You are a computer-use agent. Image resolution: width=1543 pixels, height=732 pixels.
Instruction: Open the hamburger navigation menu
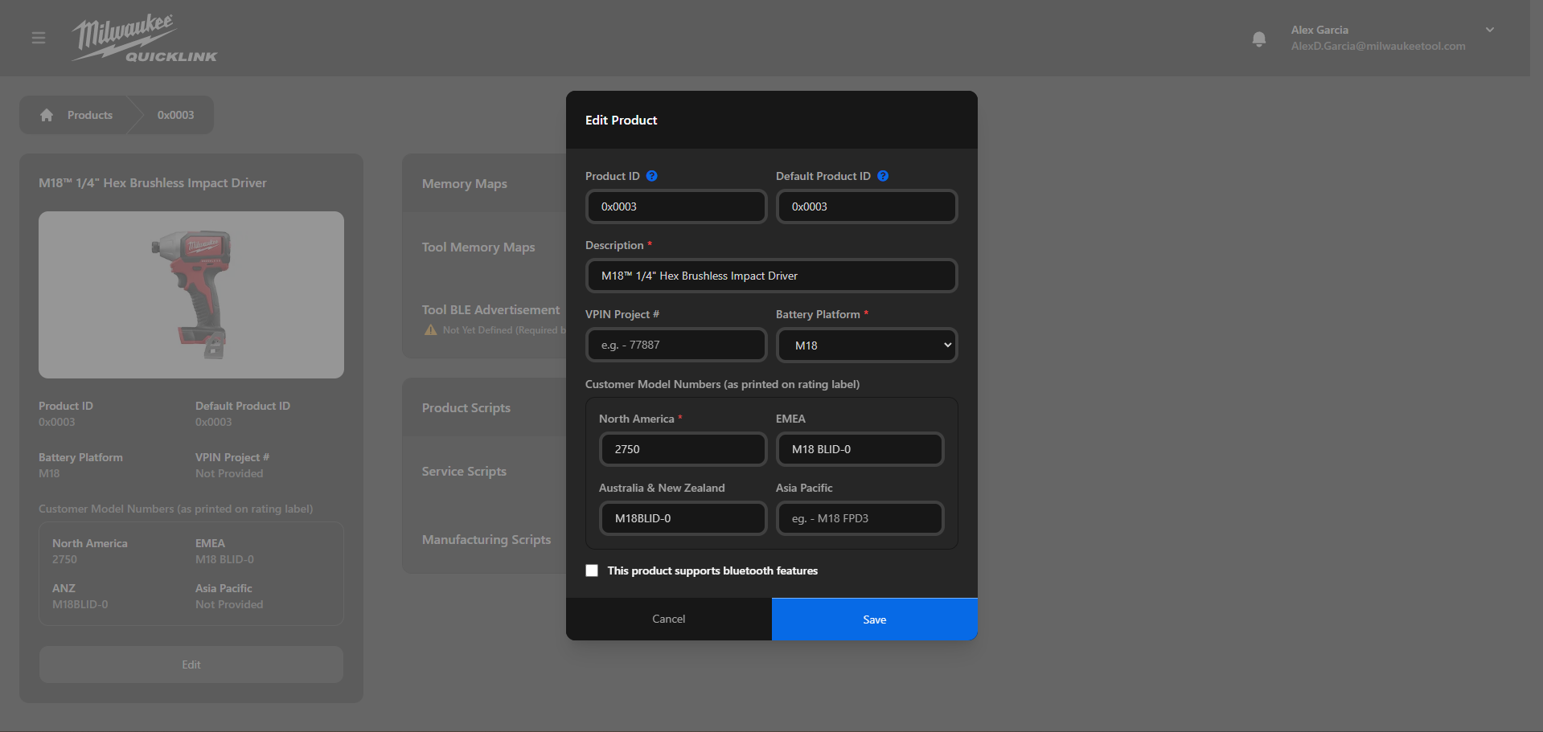[x=38, y=38]
